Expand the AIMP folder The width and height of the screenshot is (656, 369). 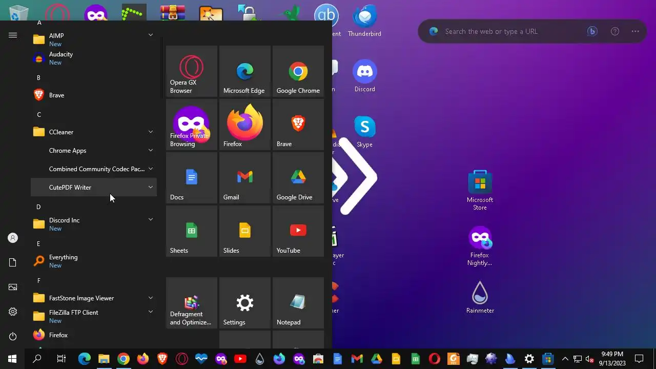point(94,39)
